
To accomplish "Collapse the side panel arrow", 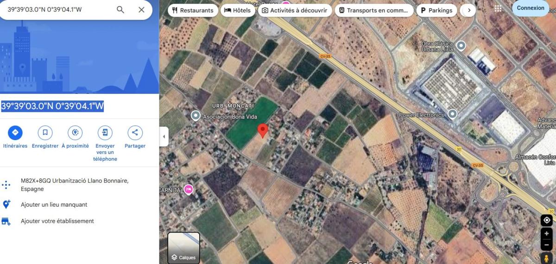I will (x=164, y=136).
